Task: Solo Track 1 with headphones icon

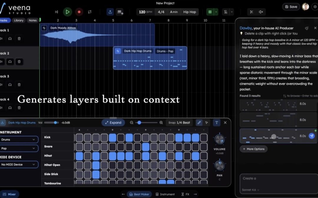Action: point(10,39)
